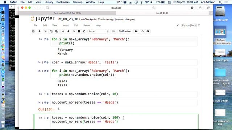Screen dimensions: 232x130
Task: Click the gist/GitHub toolbar icon
Action: point(142,31)
